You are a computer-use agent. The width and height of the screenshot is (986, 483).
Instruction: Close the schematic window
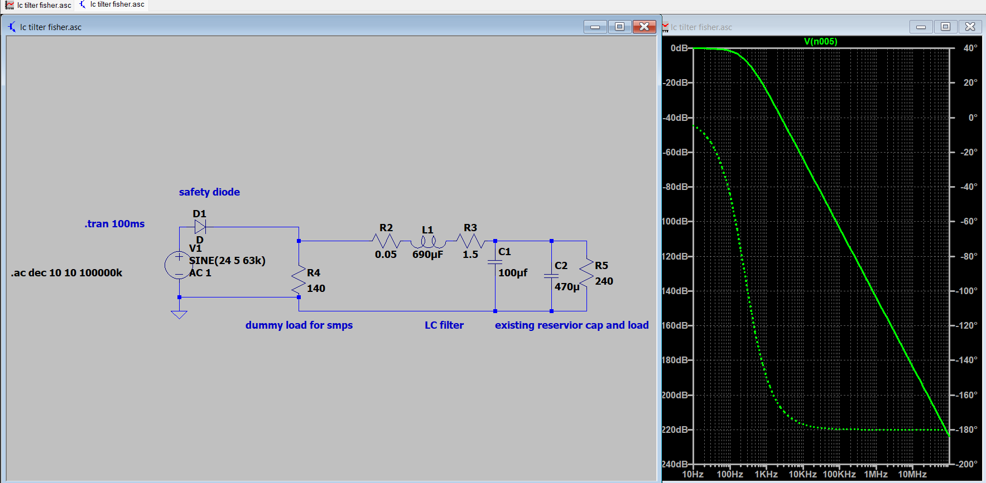tap(644, 27)
